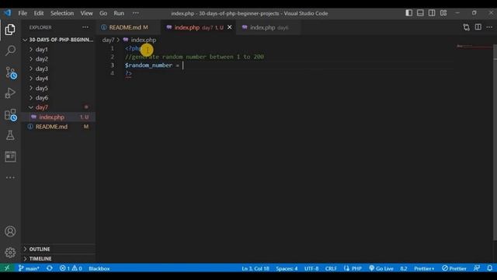
Task: Click the feedback person icon in status bar
Action: pos(477,268)
